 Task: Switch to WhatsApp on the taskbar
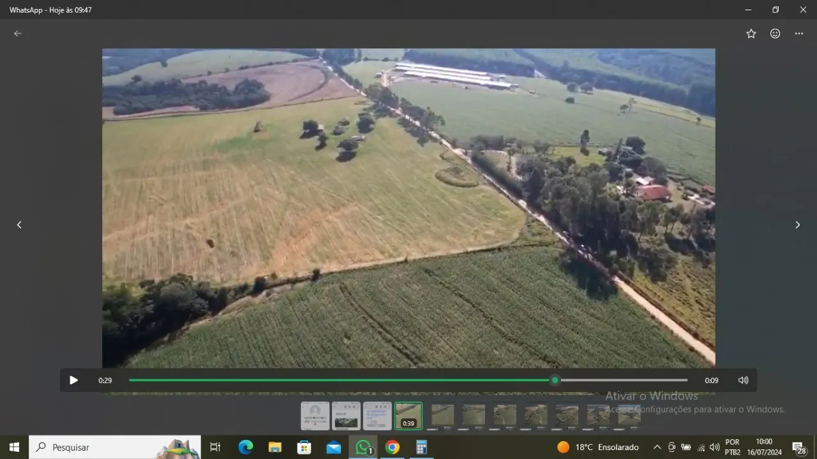click(363, 448)
